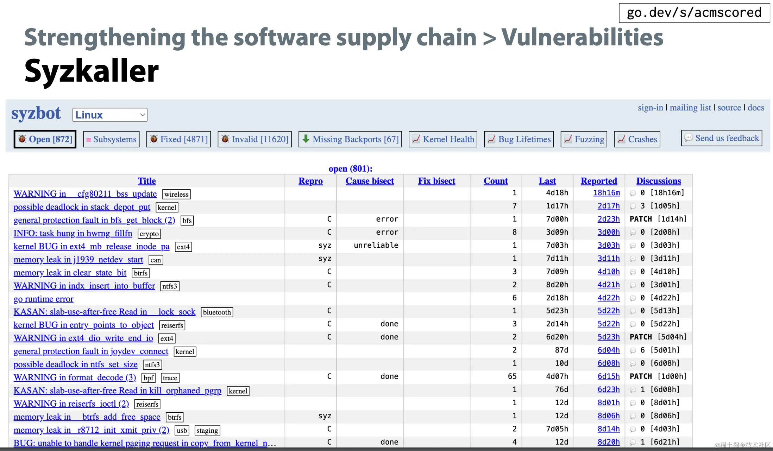Sort table by Reported column header
Image resolution: width=773 pixels, height=451 pixels.
point(599,181)
